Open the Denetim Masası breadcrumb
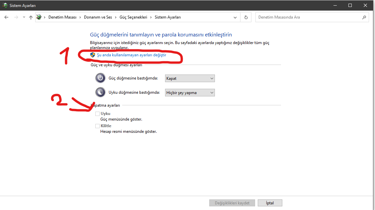Viewport: 375px width, 210px height. pyautogui.click(x=62, y=17)
